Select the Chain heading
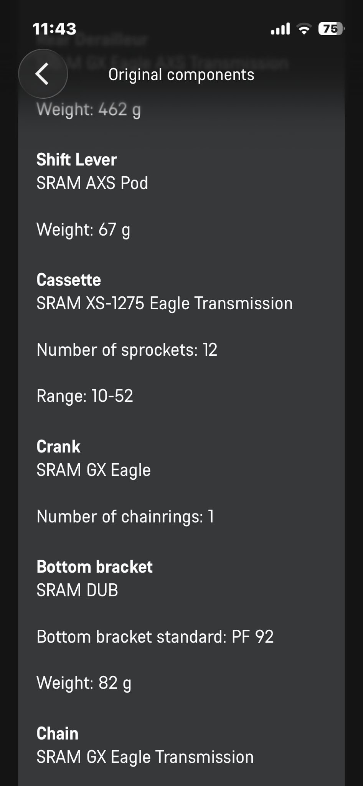This screenshot has height=786, width=363. 57,733
